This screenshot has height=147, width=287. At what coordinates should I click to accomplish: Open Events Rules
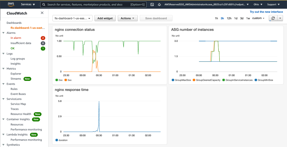(14, 89)
